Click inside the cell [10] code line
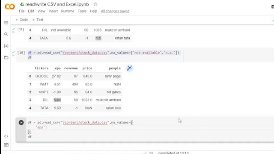The height and width of the screenshot is (154, 274). (104, 53)
